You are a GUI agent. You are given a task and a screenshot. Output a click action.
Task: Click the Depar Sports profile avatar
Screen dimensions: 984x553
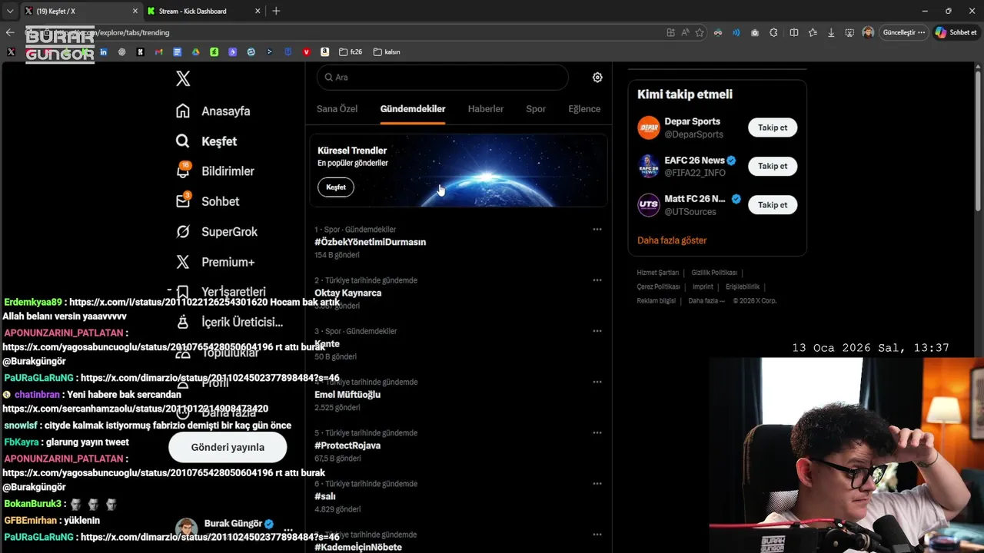pyautogui.click(x=649, y=127)
